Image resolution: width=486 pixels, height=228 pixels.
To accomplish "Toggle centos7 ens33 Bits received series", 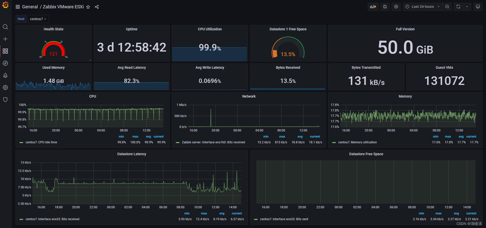I will tap(52, 219).
